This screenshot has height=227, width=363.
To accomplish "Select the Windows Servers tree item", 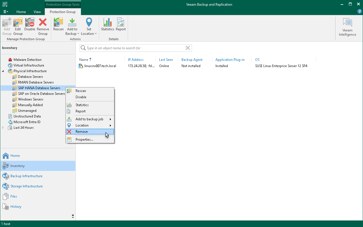I will coord(31,99).
